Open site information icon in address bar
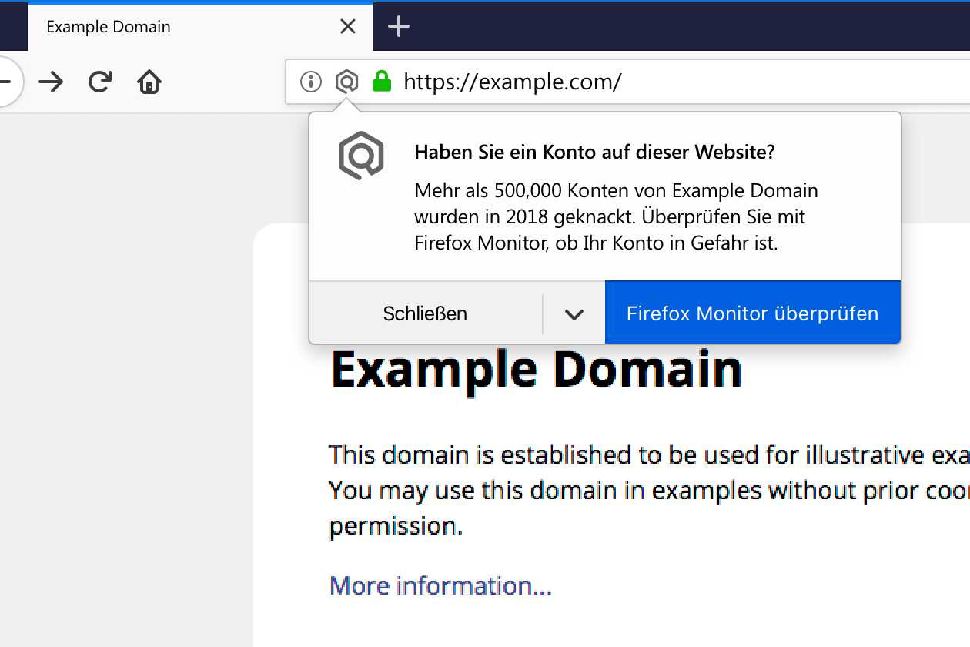The image size is (970, 647). pos(311,81)
